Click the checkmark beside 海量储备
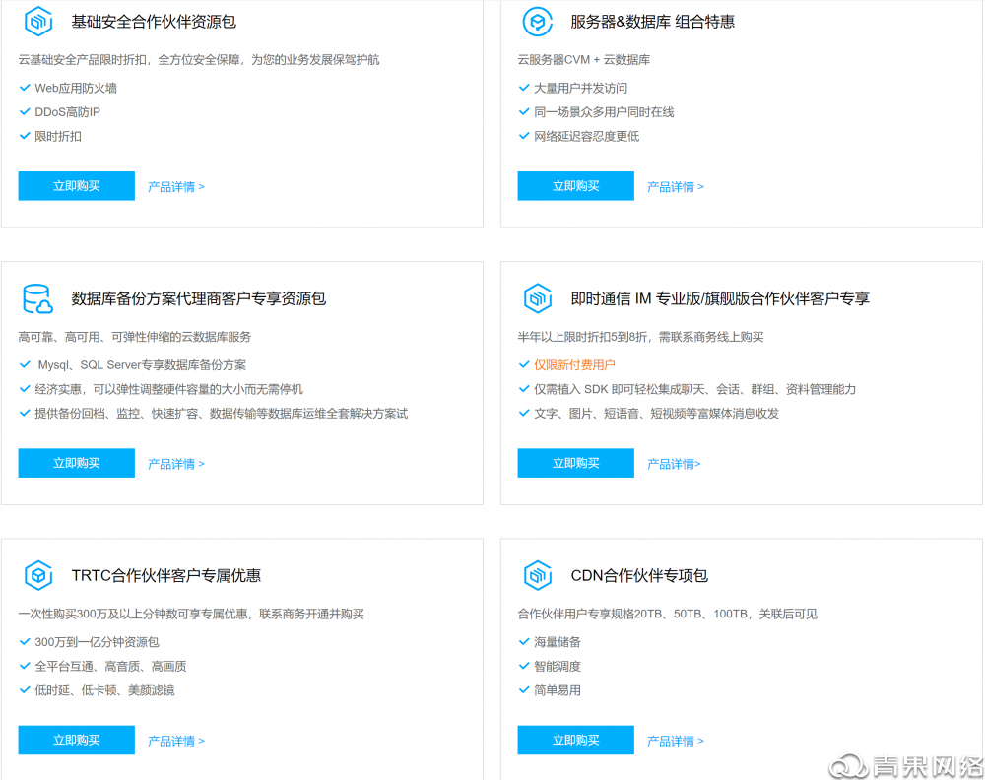Image resolution: width=985 pixels, height=780 pixels. click(x=523, y=641)
